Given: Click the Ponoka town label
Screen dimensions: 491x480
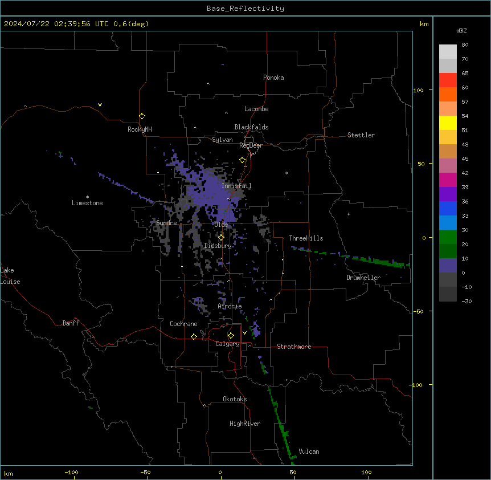Looking at the screenshot, I should click(273, 78).
